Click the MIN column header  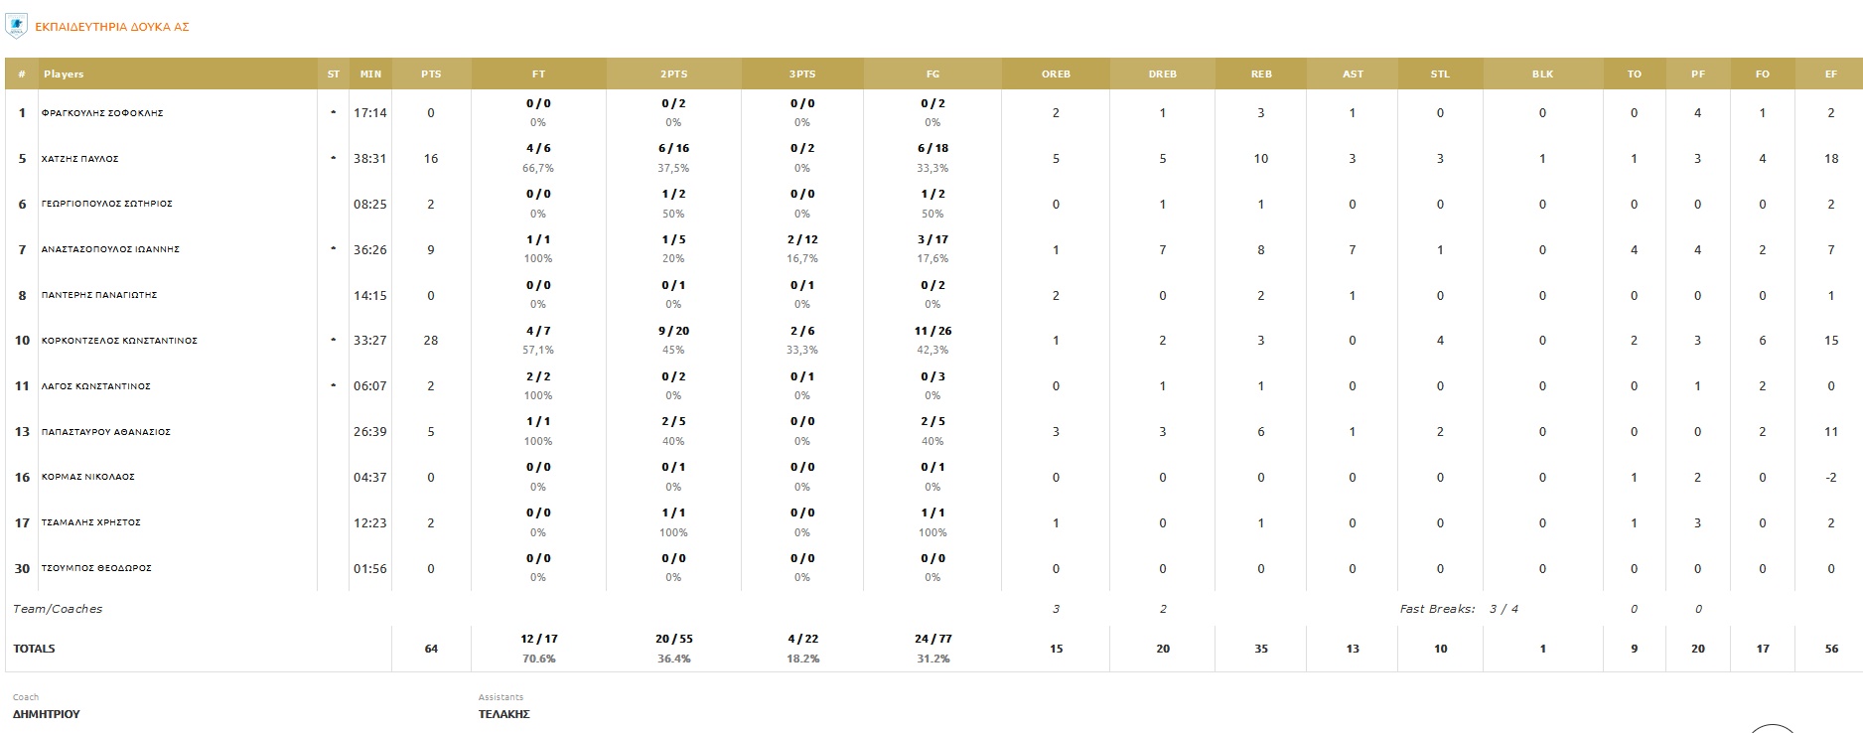(370, 74)
